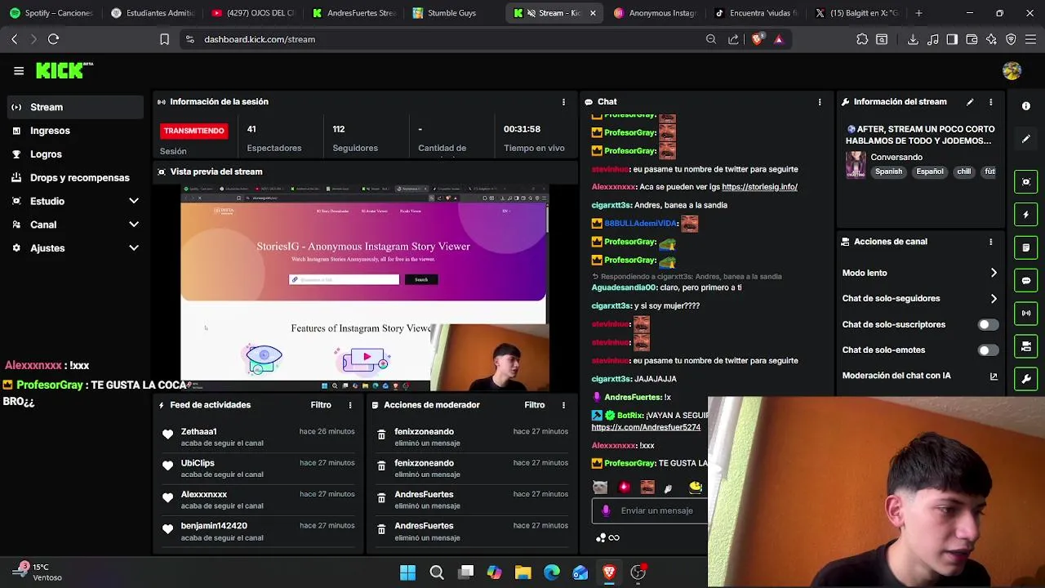The image size is (1045, 588).
Task: Open the Kick hamburger menu
Action: coord(19,71)
